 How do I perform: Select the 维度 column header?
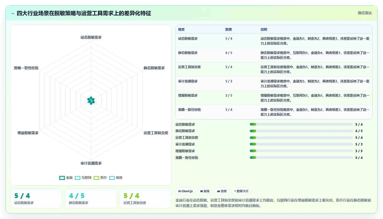click(181, 30)
